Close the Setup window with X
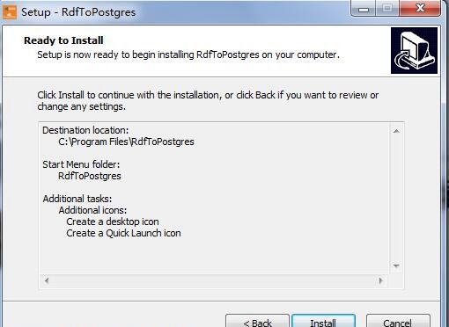This screenshot has width=449, height=327. tap(421, 9)
